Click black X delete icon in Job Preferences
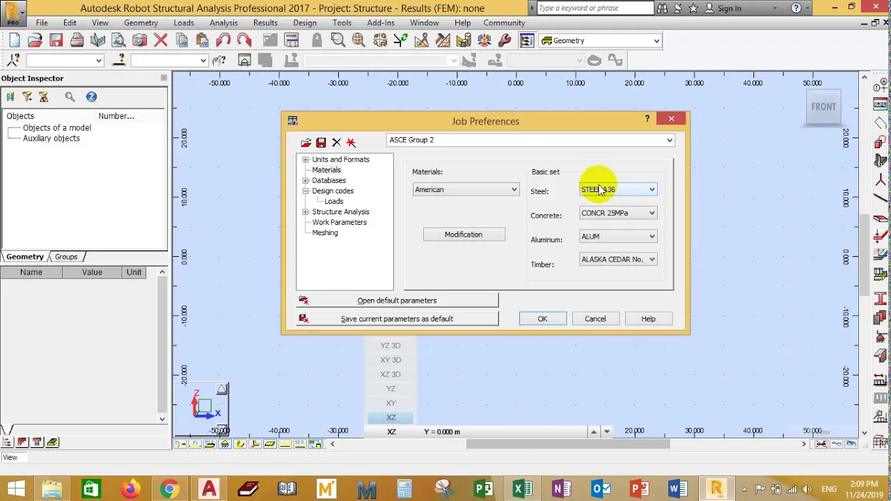The width and height of the screenshot is (891, 501). click(336, 143)
